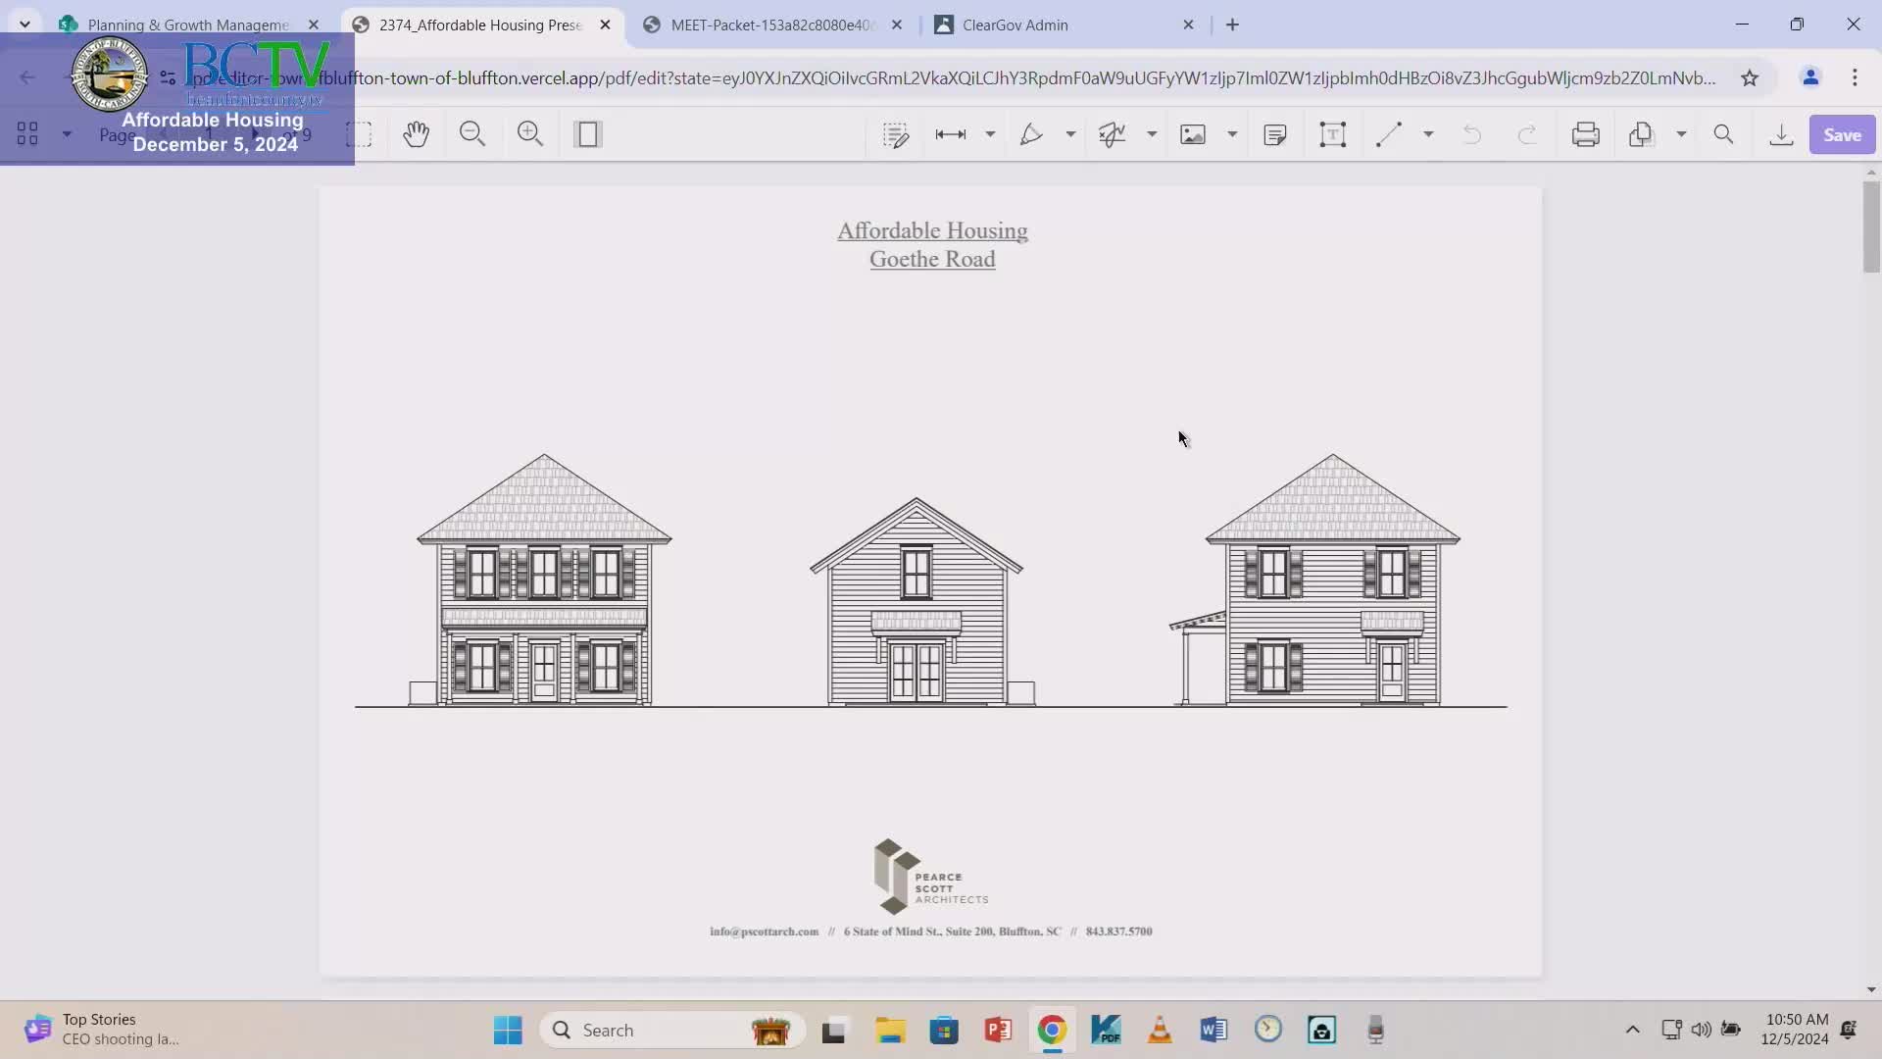The height and width of the screenshot is (1059, 1882).
Task: Expand the thumbnail view dropdown arrow
Action: tap(67, 134)
